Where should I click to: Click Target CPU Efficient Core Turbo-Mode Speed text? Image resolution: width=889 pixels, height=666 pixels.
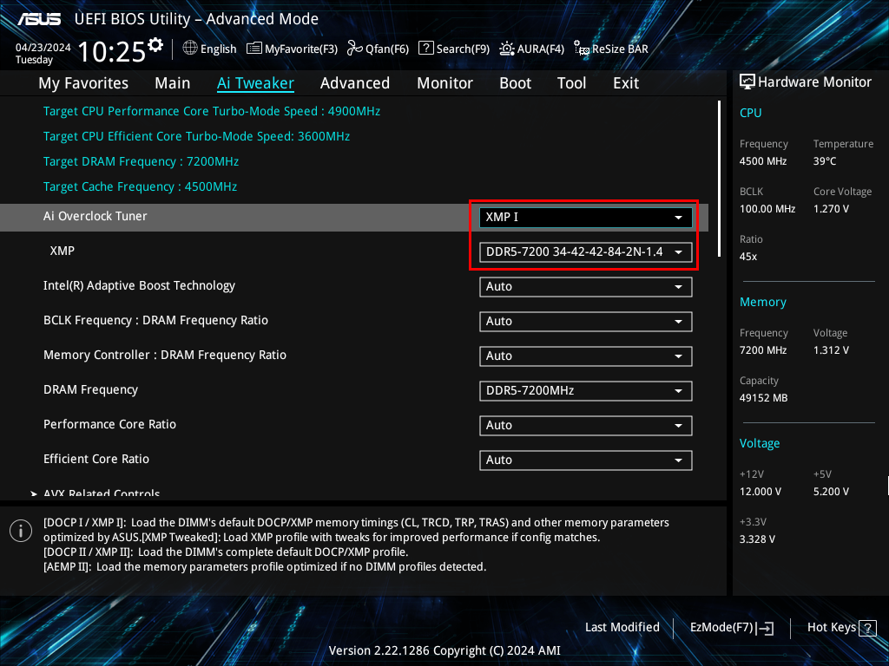click(x=197, y=136)
